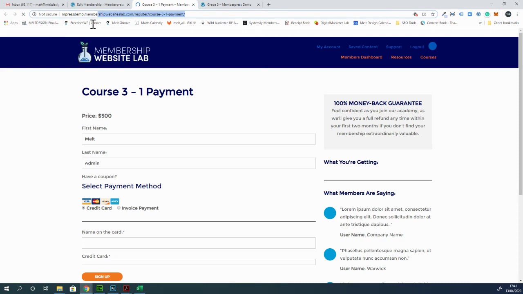The height and width of the screenshot is (294, 523).
Task: Click the page vertical scrollbar
Action: click(x=520, y=114)
